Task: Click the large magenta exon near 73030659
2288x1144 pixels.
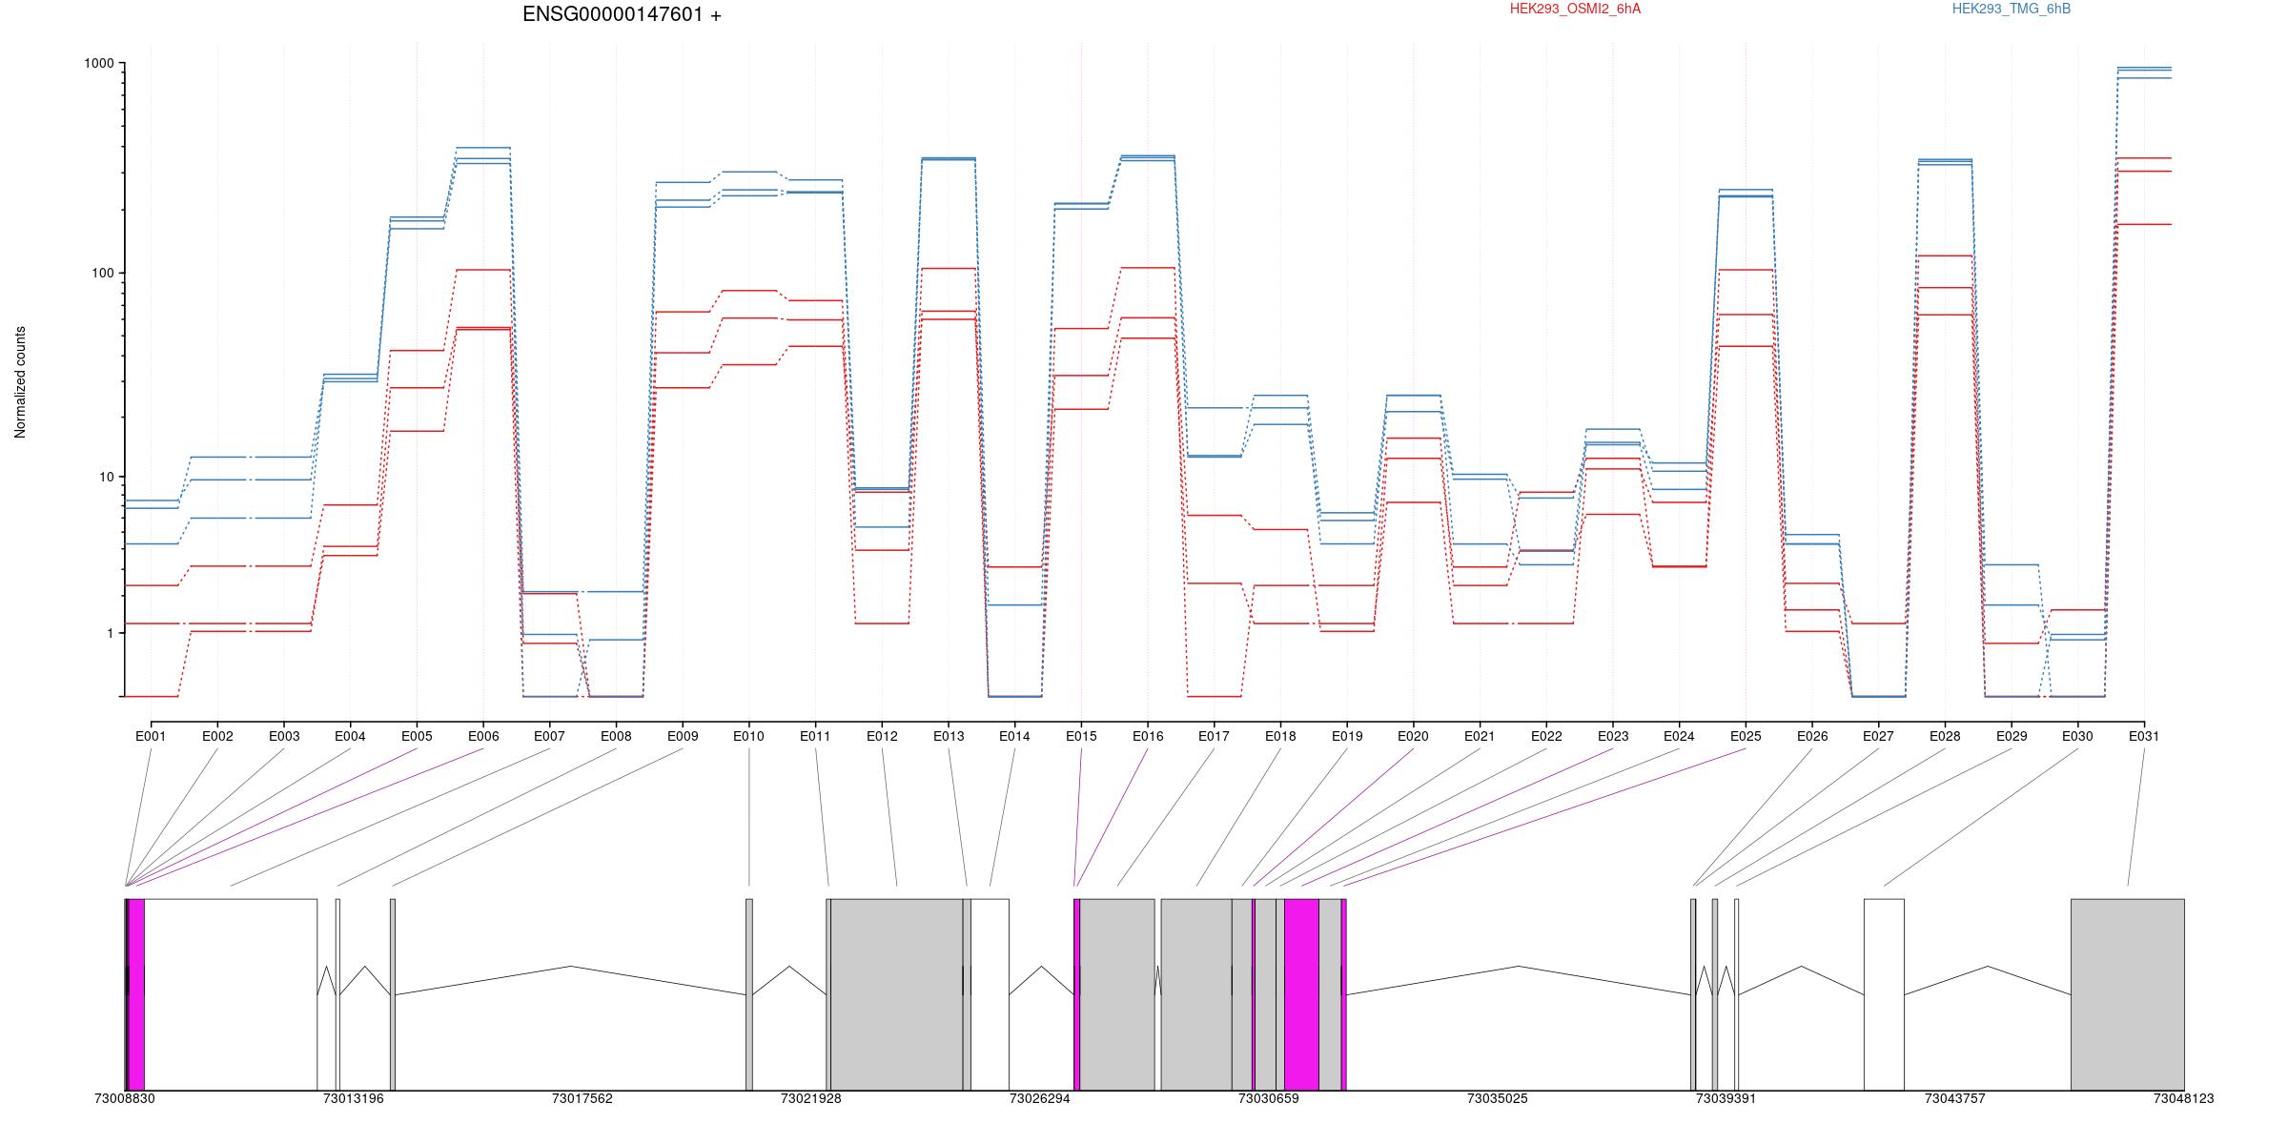Action: 1301,994
